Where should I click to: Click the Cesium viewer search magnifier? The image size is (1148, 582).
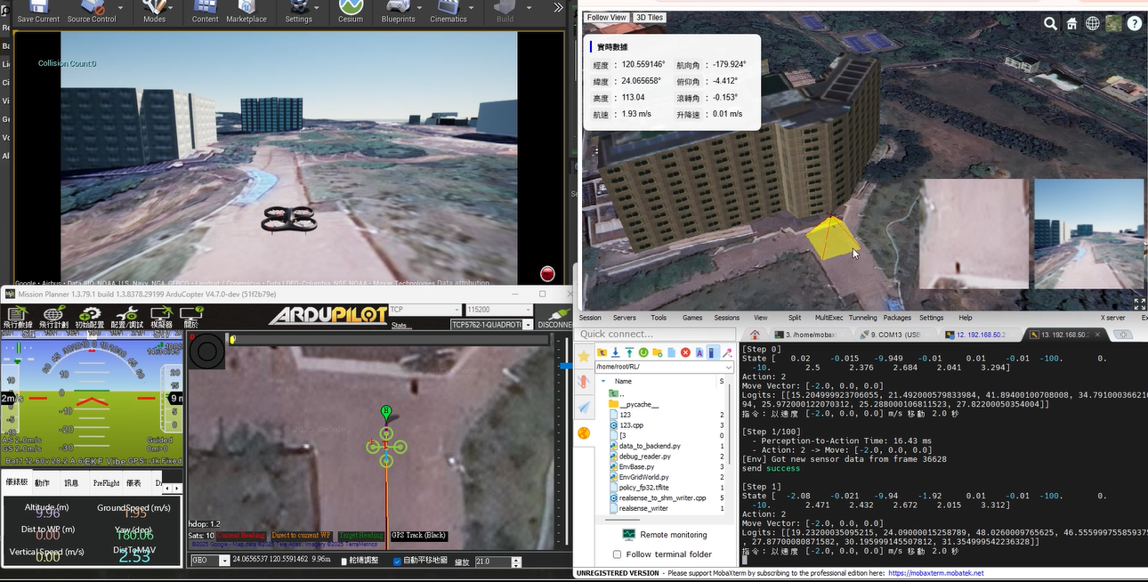[1051, 24]
